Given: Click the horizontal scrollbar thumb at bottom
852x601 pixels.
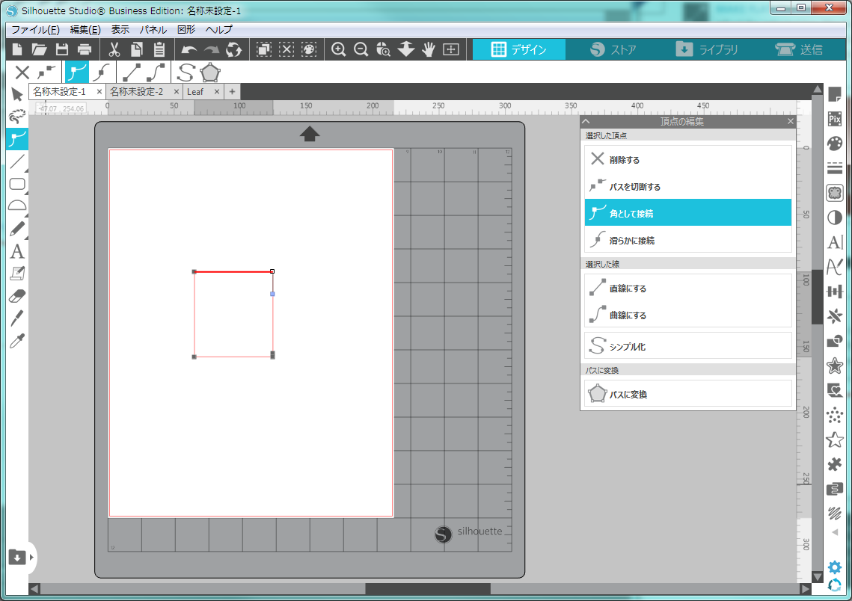Looking at the screenshot, I should [x=427, y=589].
